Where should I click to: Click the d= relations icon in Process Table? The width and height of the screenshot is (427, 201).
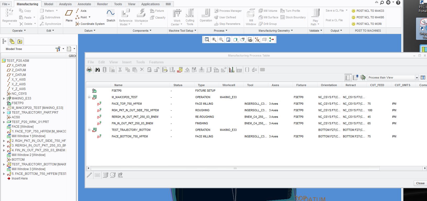pyautogui.click(x=254, y=70)
